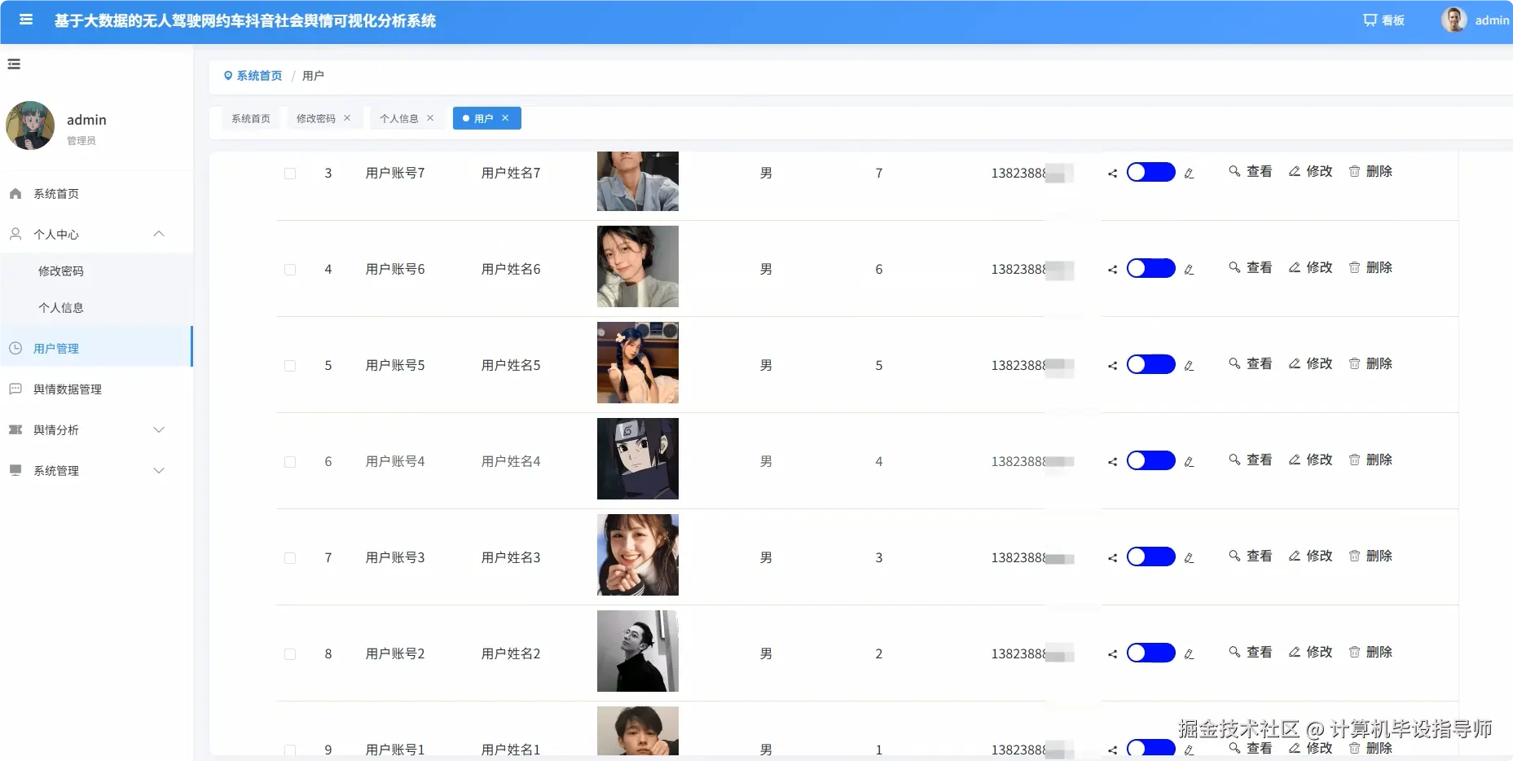The height and width of the screenshot is (761, 1513).
Task: Click share icon in 用户账号4 row
Action: tap(1112, 462)
